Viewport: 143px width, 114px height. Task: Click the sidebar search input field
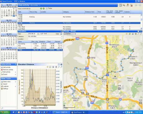coord(10,108)
